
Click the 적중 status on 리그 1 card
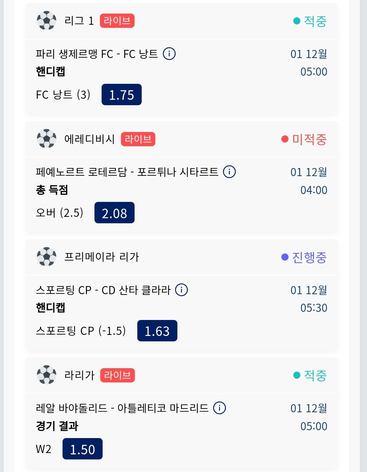click(x=315, y=21)
